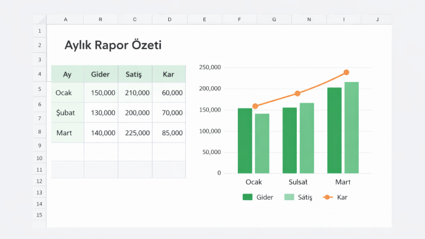
Task: Select column header F
Action: [x=239, y=19]
